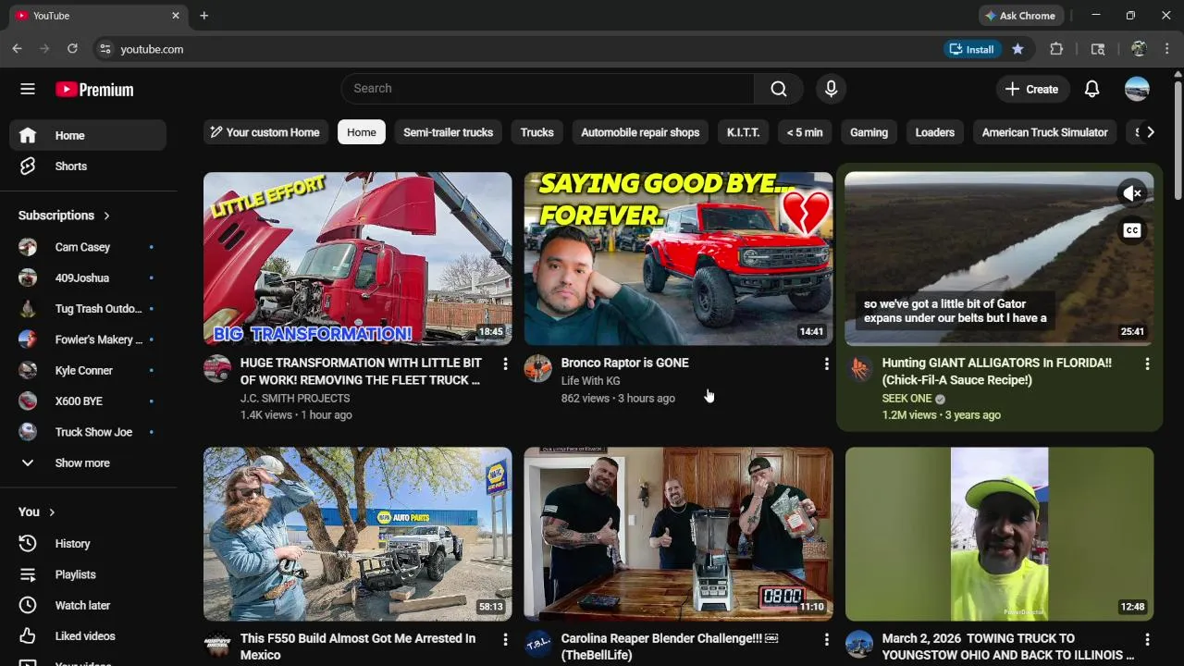Select the Automobile repair shops chip
The image size is (1184, 666).
(x=640, y=132)
